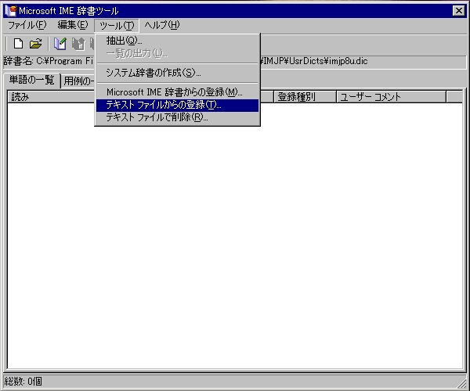Close the Microsoft IME 辞書ツール window
This screenshot has height=391, width=470.
point(458,11)
